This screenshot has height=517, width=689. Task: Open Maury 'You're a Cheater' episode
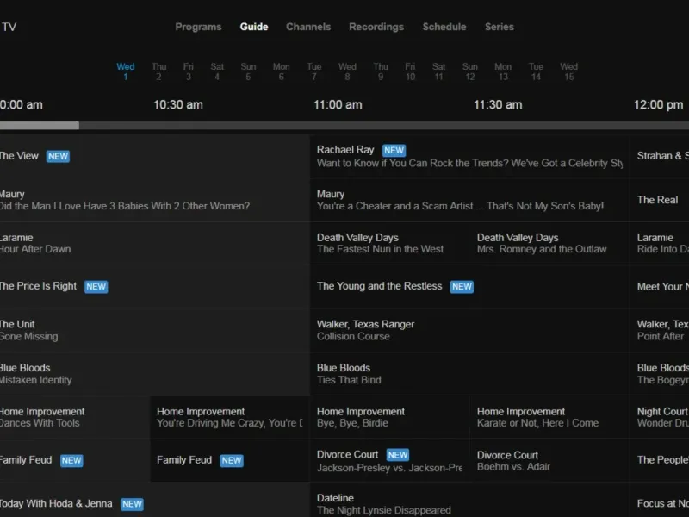click(x=469, y=200)
